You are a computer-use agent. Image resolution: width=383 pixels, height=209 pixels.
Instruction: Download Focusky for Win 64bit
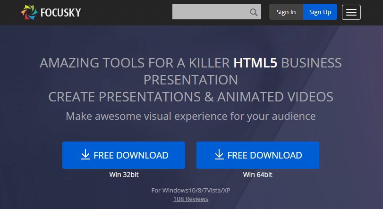point(258,155)
